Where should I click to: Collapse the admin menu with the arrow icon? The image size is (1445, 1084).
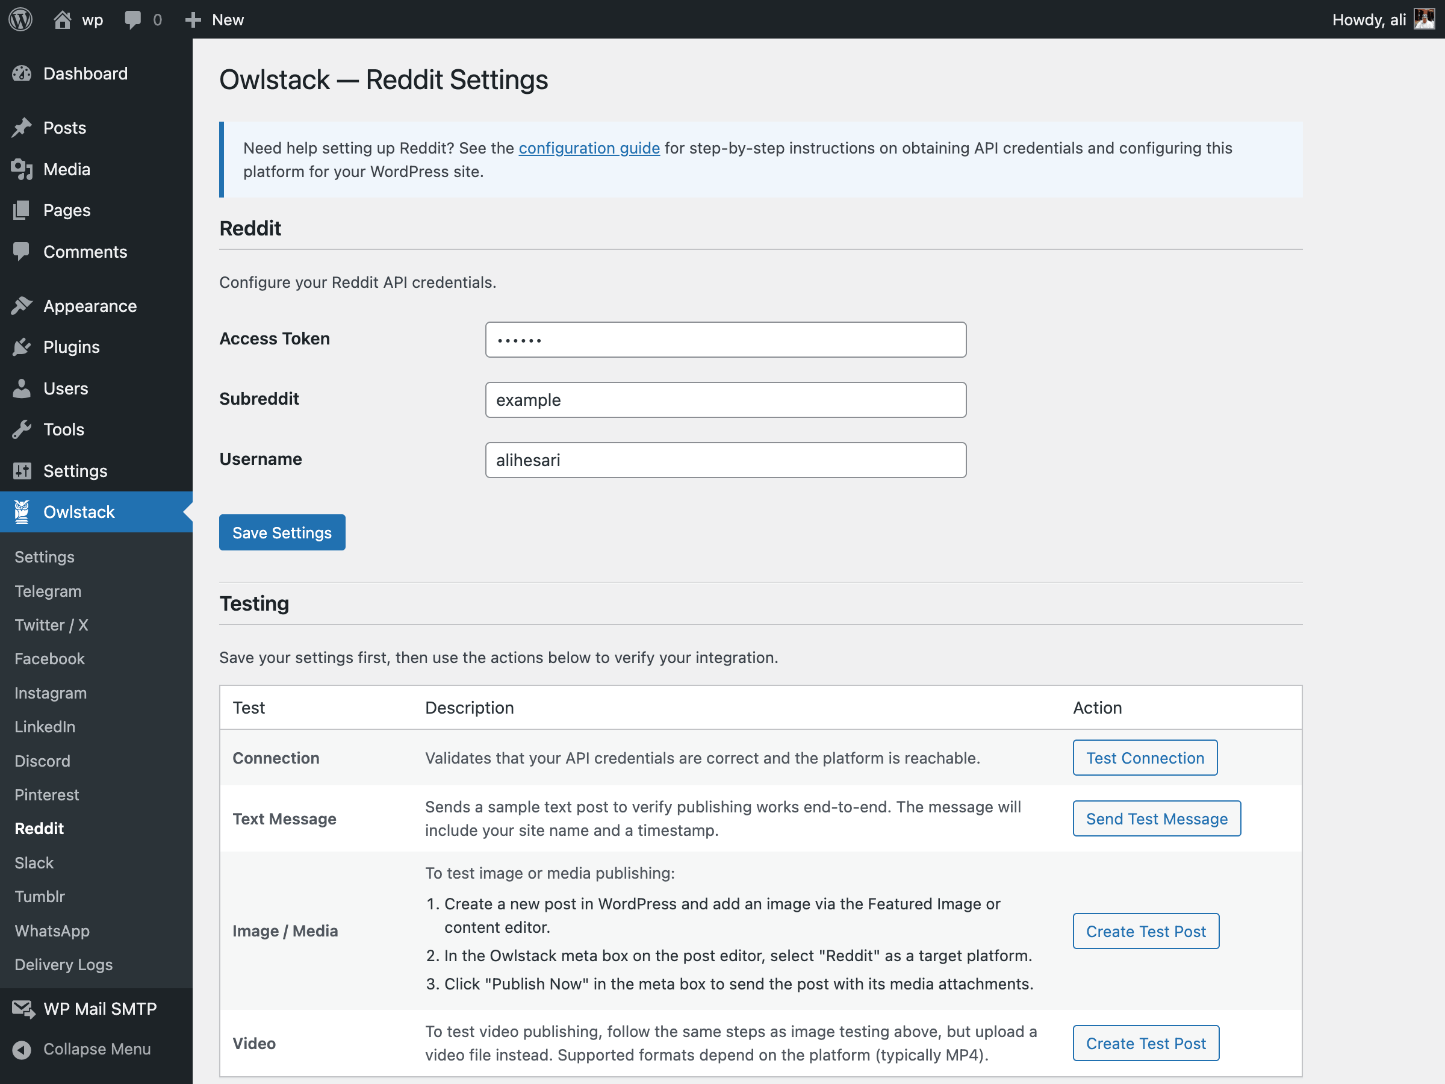(x=22, y=1049)
